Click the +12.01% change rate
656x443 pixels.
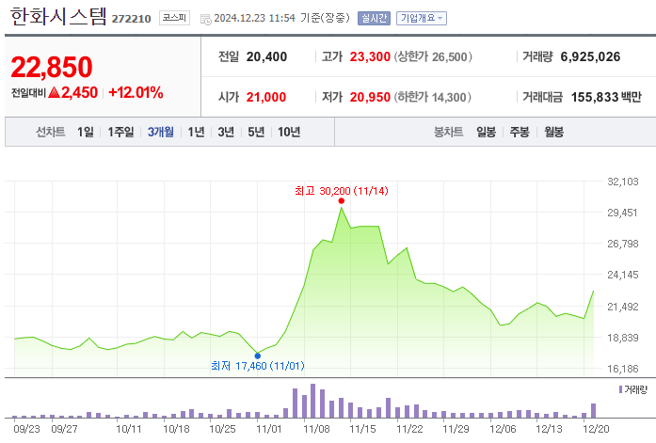(x=136, y=92)
